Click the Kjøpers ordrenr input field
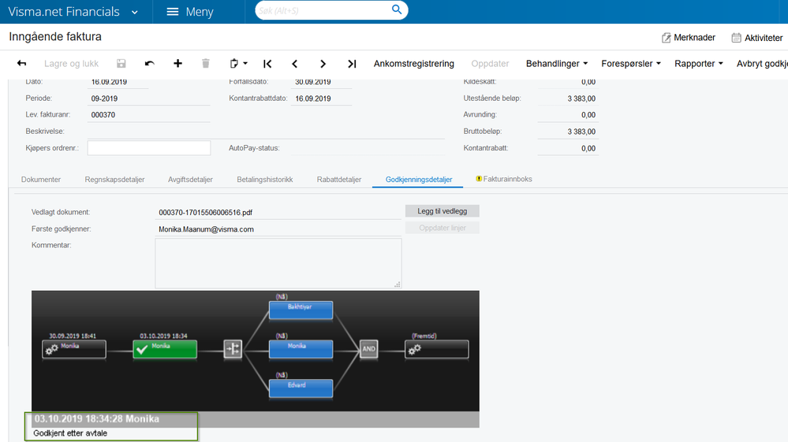 point(149,148)
